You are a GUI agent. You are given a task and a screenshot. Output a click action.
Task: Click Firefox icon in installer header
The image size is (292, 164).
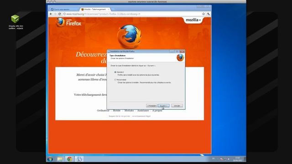(180, 57)
